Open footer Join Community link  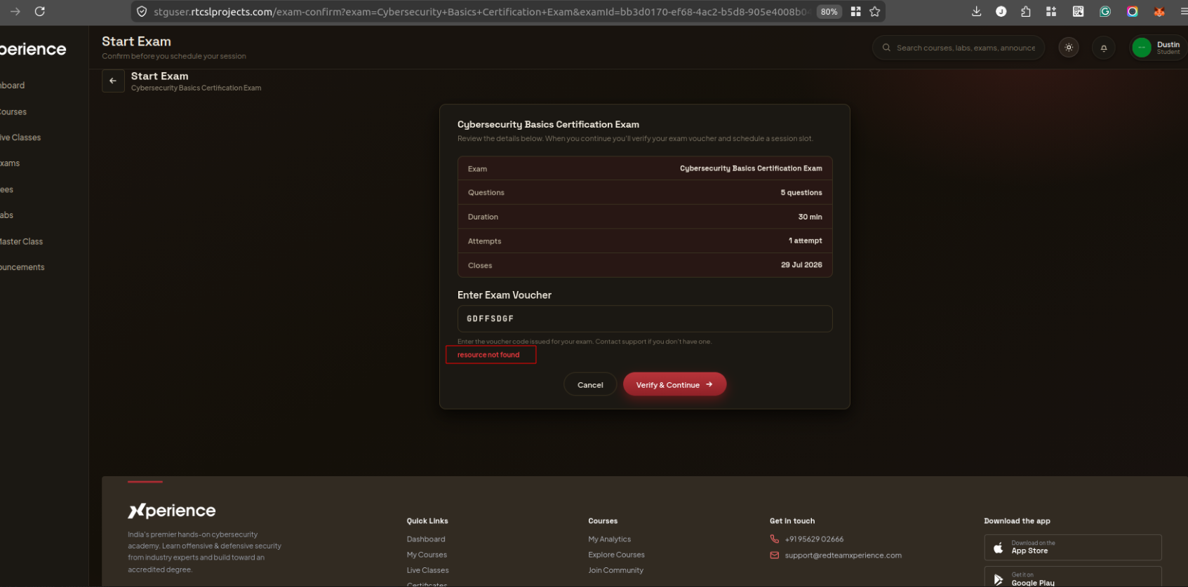click(616, 570)
